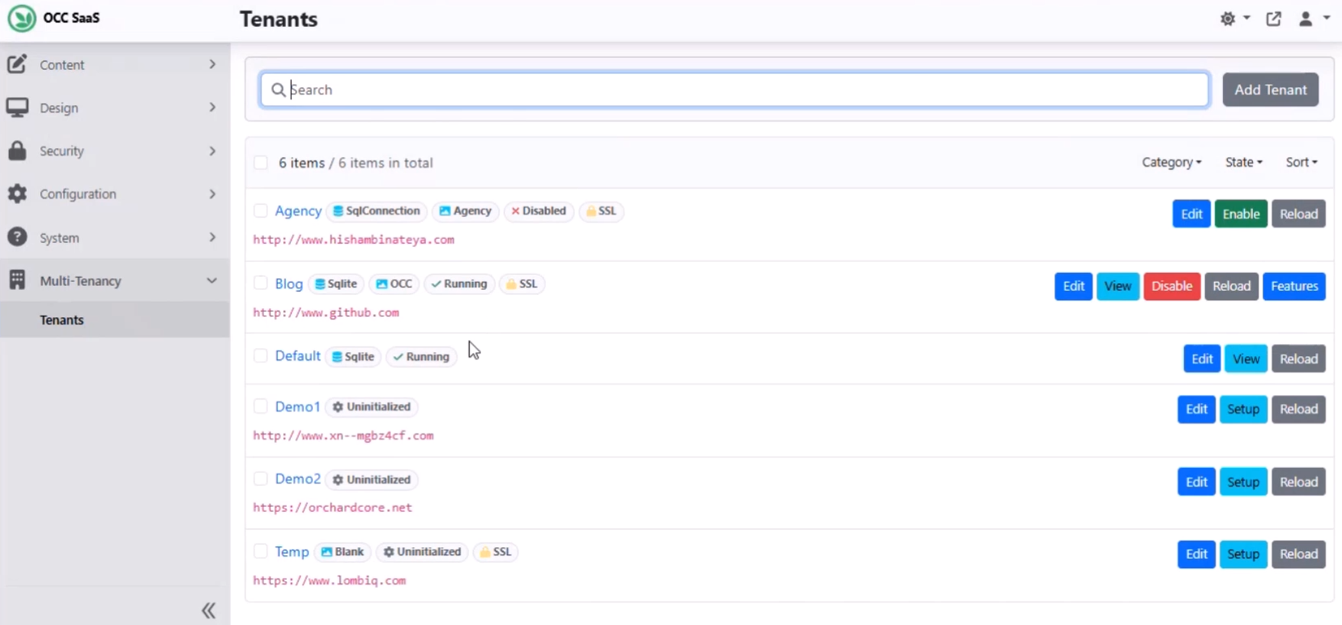Open the Default tenant name link
The width and height of the screenshot is (1342, 625).
coord(298,356)
